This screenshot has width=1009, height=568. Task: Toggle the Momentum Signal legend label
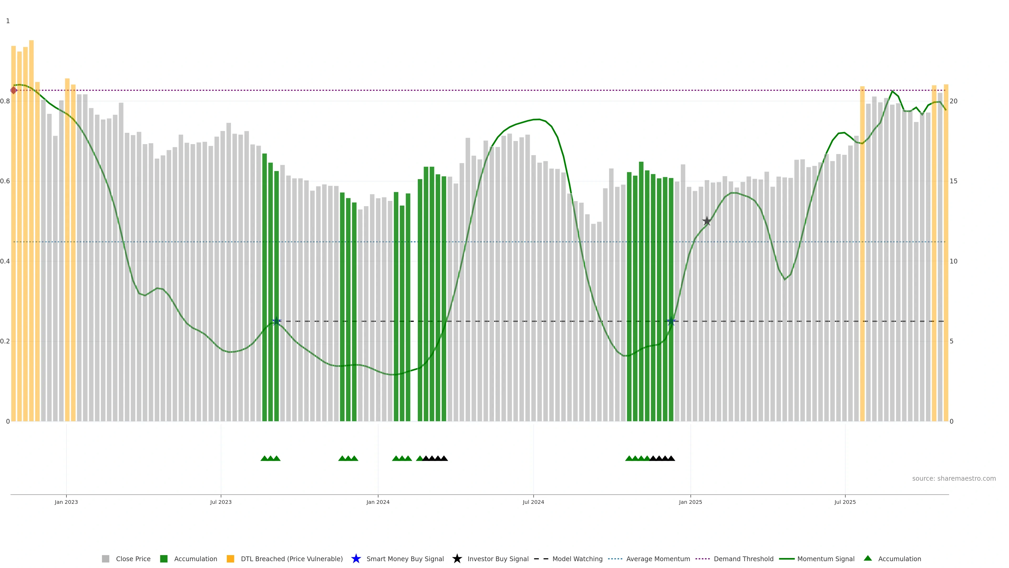pos(826,559)
